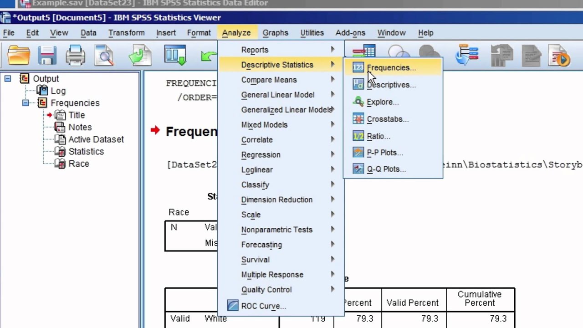Click the Export output toolbar icon

(x=140, y=56)
